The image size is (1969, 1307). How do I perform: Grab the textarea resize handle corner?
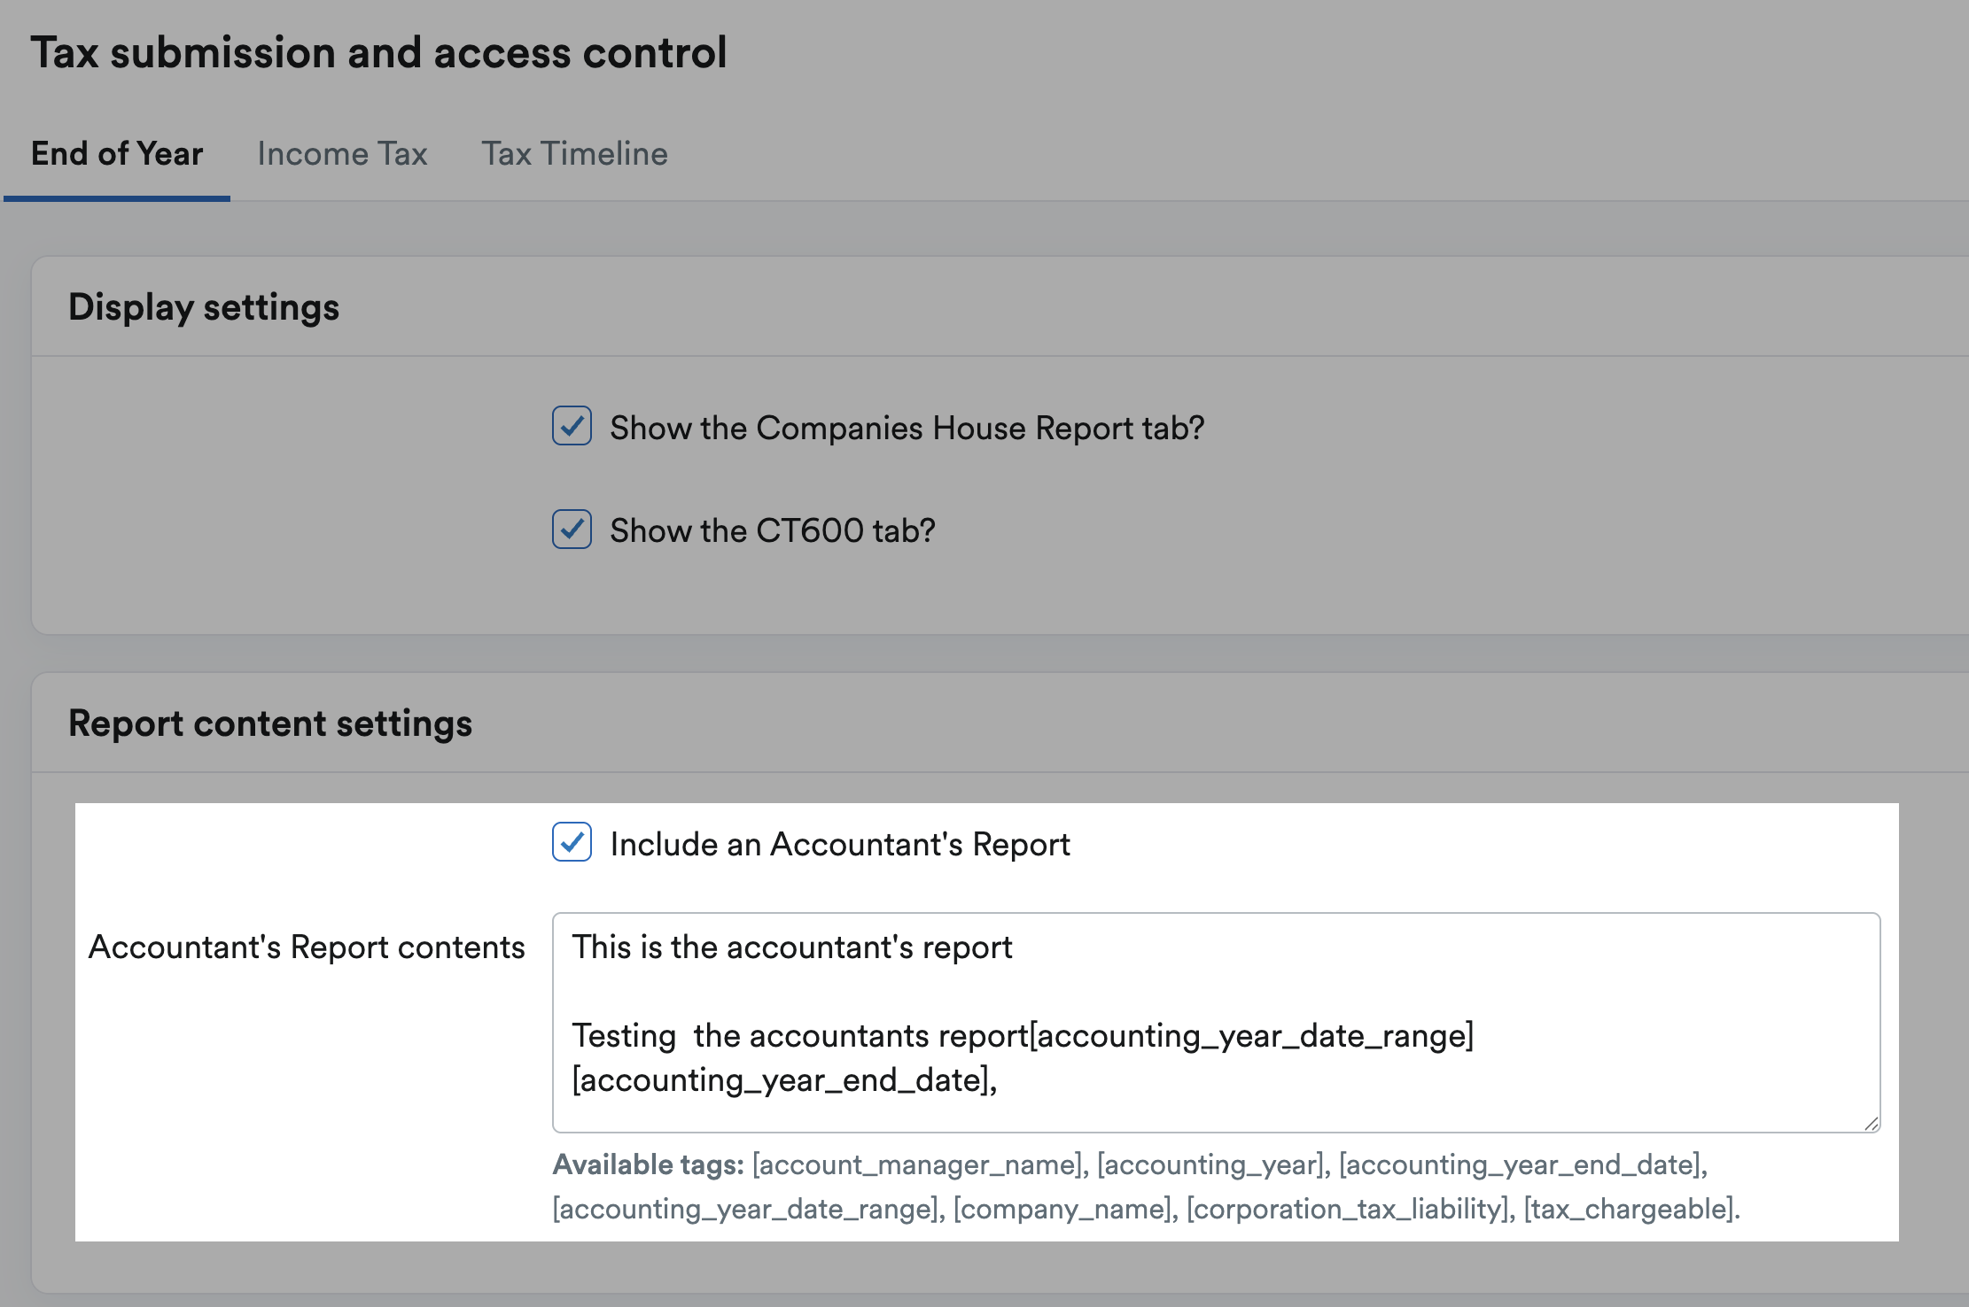[x=1871, y=1124]
